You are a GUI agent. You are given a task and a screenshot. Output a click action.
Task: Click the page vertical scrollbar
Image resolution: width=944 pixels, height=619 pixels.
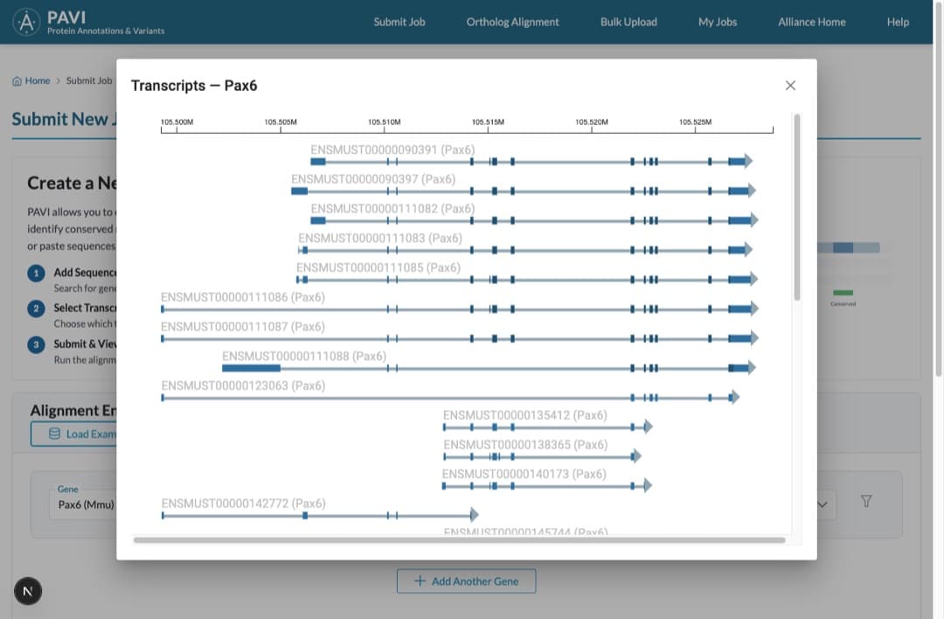click(x=938, y=189)
